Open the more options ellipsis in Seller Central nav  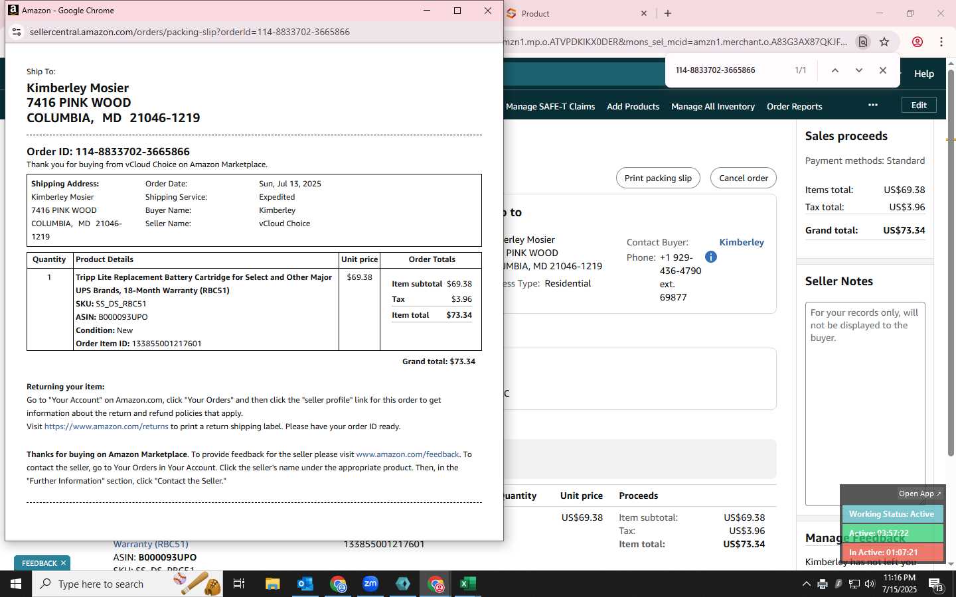click(x=873, y=105)
